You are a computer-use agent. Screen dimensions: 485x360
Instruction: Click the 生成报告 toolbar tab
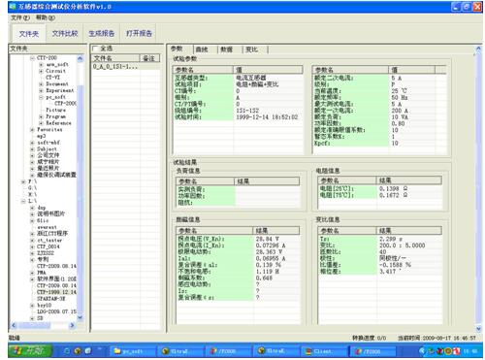point(102,33)
